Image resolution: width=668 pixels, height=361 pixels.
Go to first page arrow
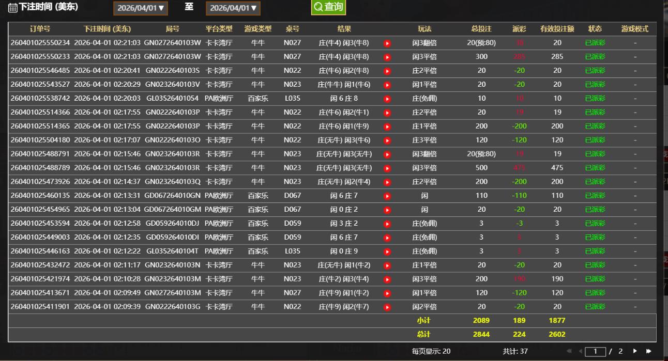click(570, 351)
